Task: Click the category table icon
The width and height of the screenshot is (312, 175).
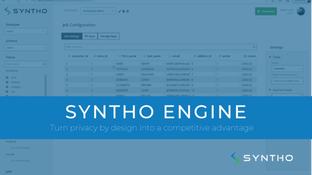Action: tap(7, 87)
